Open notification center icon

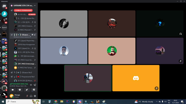[x=182, y=101]
